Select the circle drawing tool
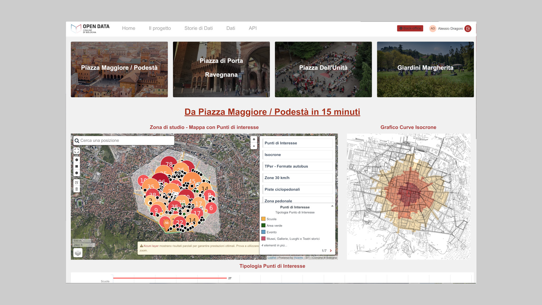Screen dimensions: 542x305 (77, 173)
